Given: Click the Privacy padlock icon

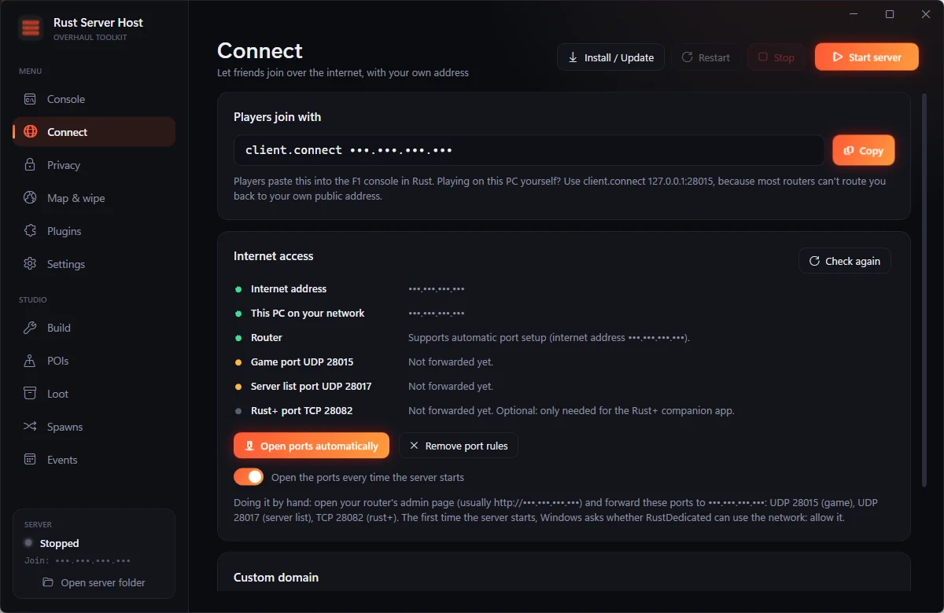Looking at the screenshot, I should pos(30,165).
